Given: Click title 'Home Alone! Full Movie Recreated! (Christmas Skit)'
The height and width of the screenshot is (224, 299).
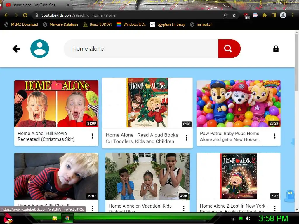Looking at the screenshot, I should point(46,136).
